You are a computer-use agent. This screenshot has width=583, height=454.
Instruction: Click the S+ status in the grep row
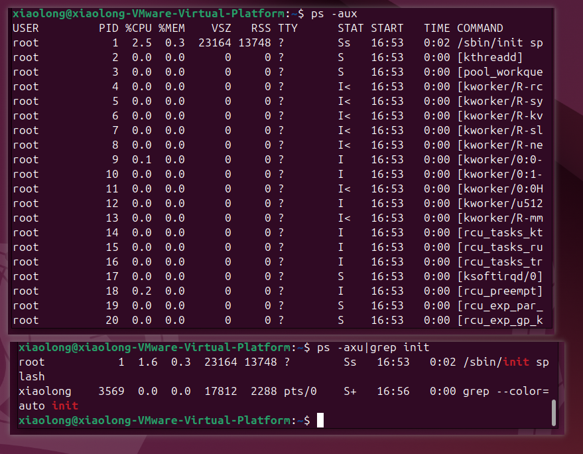350,391
